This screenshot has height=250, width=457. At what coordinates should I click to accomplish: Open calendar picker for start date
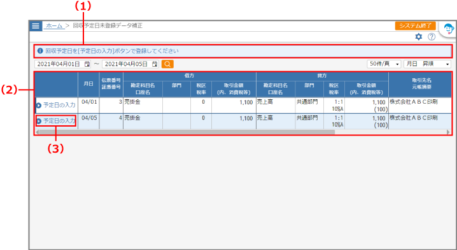pos(87,64)
